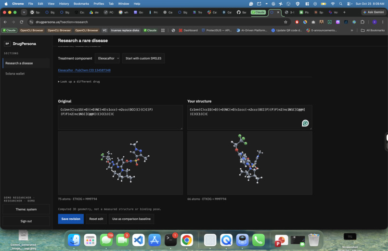Click the '75 atoms · ETKDG + MMFF94' text

point(78,199)
